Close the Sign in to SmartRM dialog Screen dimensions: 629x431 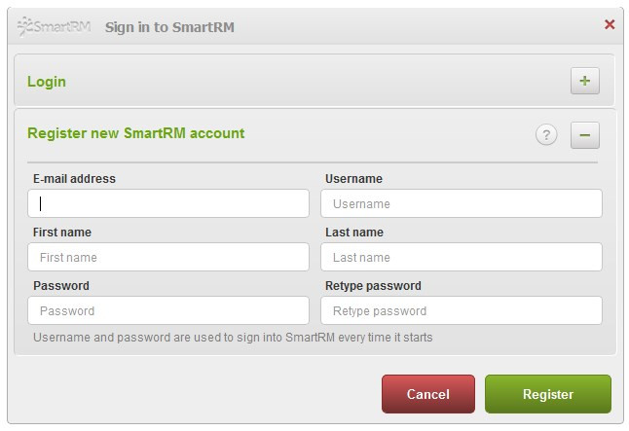[x=610, y=24]
